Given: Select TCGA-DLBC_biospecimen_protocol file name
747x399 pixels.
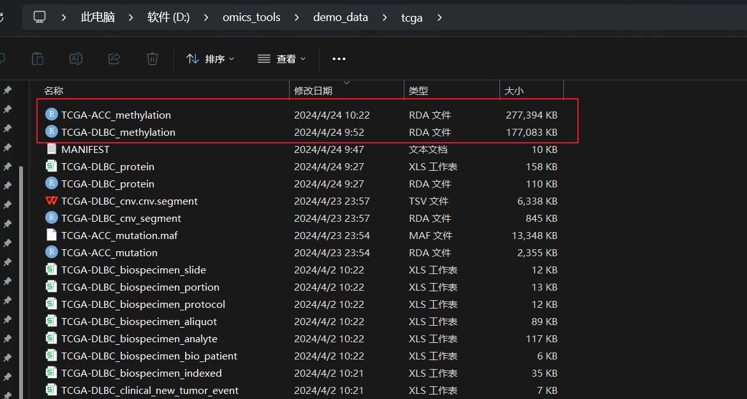Looking at the screenshot, I should point(143,304).
